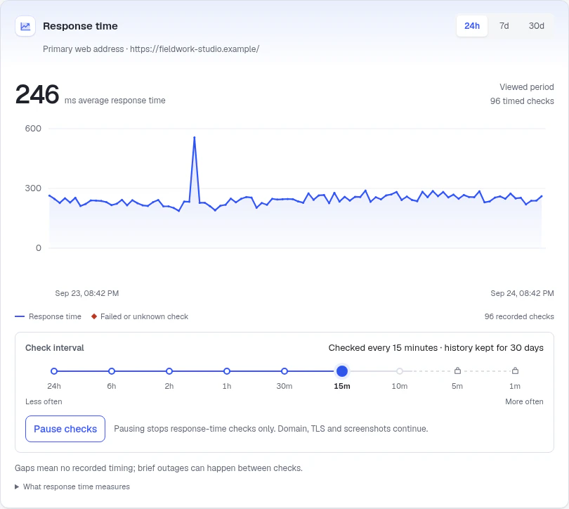Click the Sep 23, 08:42 PM label
The image size is (569, 509).
coord(86,293)
